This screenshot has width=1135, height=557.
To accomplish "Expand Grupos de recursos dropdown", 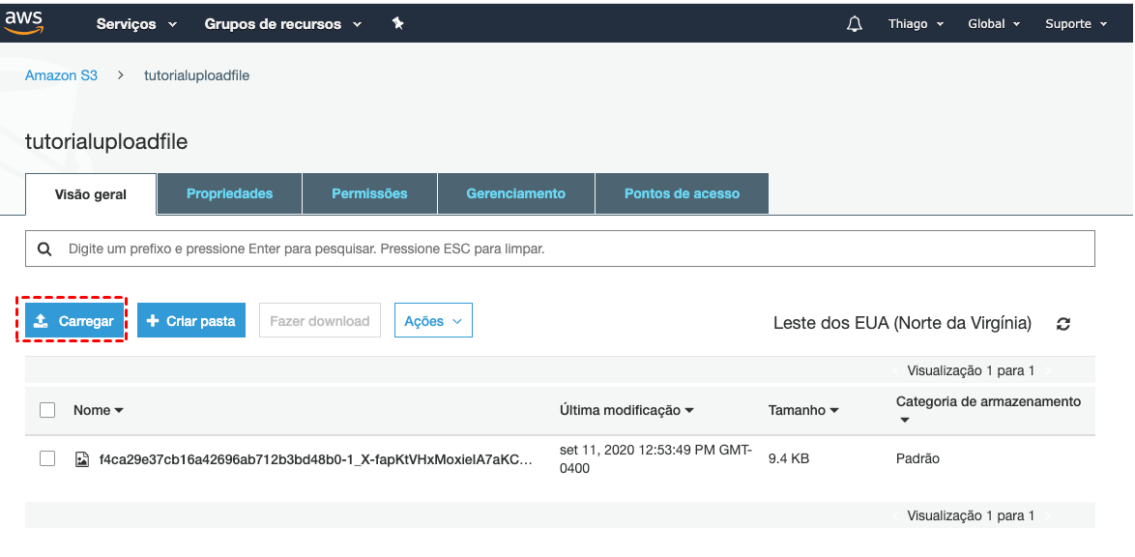I will (x=283, y=24).
